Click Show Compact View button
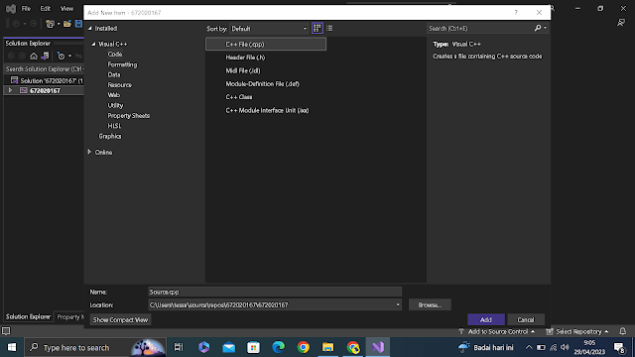The image size is (635, 357). (120, 319)
